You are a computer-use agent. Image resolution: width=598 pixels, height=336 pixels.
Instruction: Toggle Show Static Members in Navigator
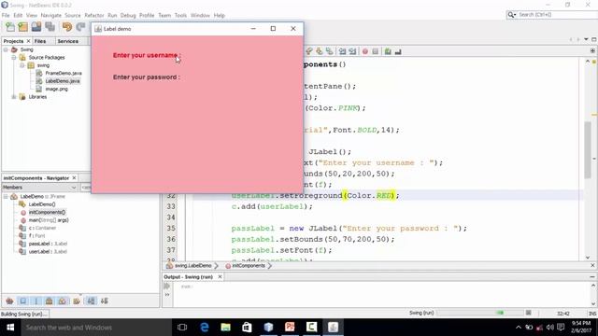36,301
